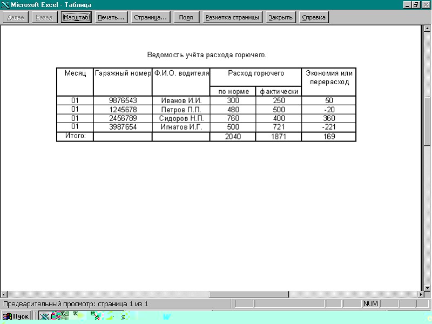Close preview with the Закрыть button
Image resolution: width=432 pixels, height=324 pixels.
coord(280,17)
